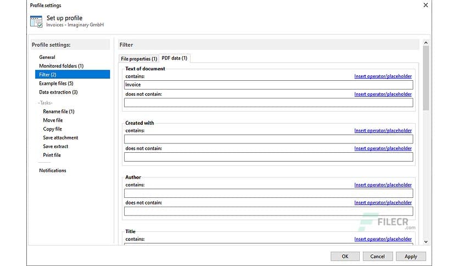459x266 pixels.
Task: Insert operator/placeholder for Title contains
Action: coord(383,239)
